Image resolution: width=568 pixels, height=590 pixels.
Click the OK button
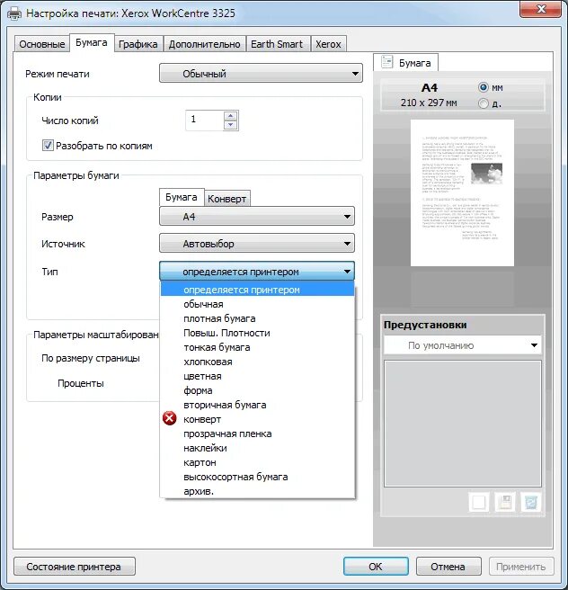pos(376,567)
